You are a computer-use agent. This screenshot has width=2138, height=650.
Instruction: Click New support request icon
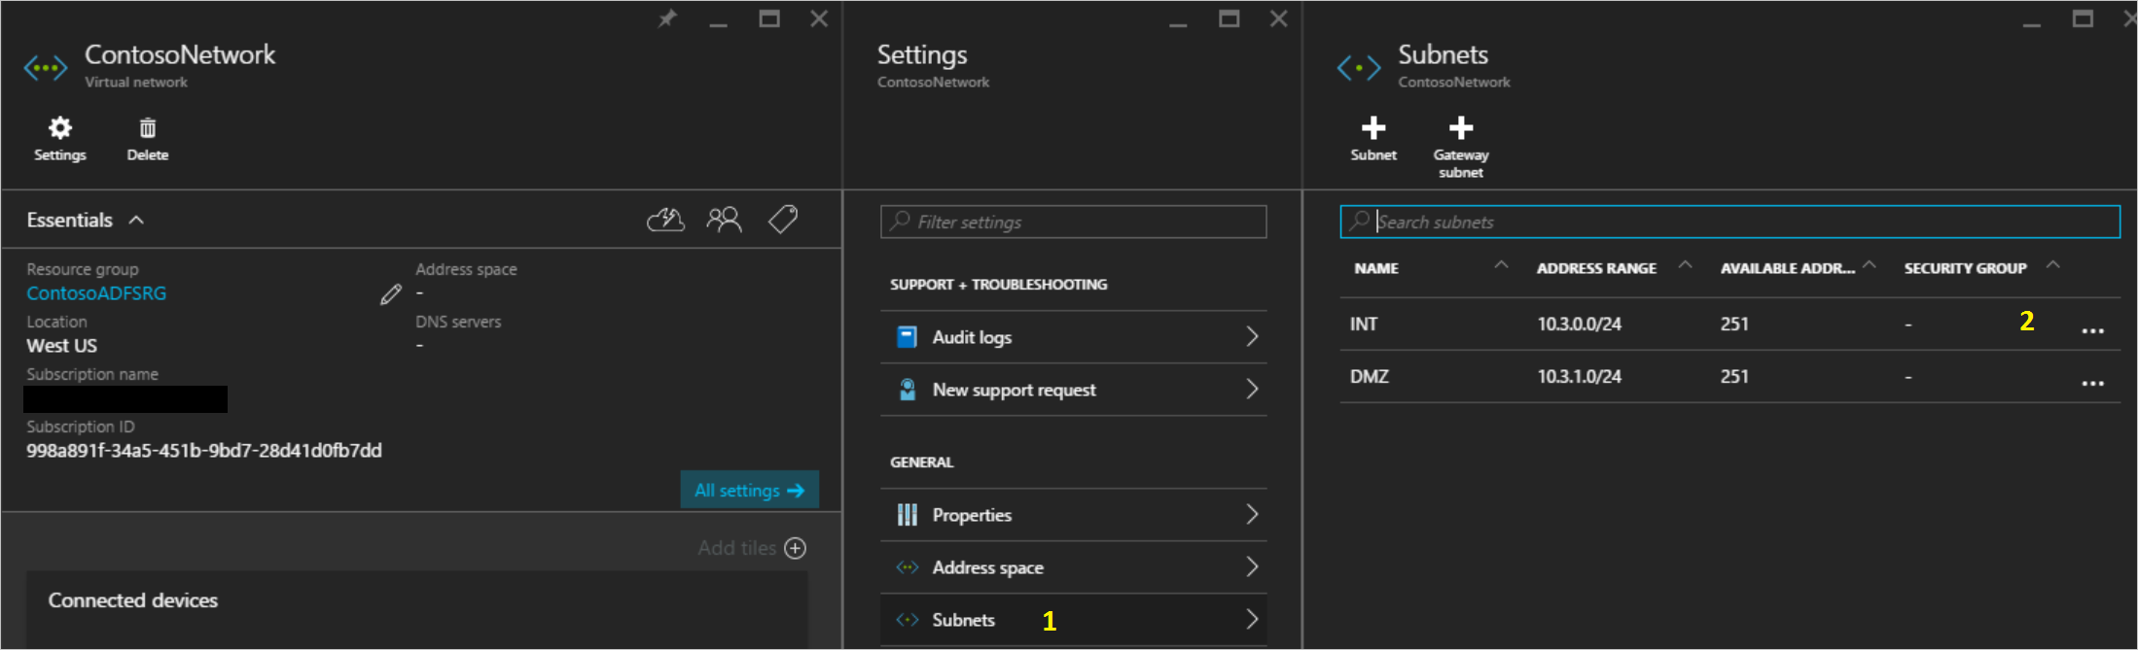[908, 390]
